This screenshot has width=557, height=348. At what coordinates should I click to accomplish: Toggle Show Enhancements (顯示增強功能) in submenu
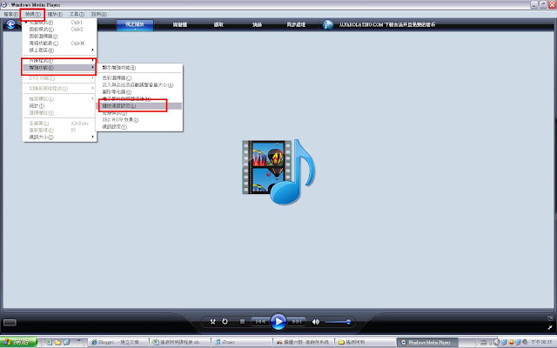point(139,68)
